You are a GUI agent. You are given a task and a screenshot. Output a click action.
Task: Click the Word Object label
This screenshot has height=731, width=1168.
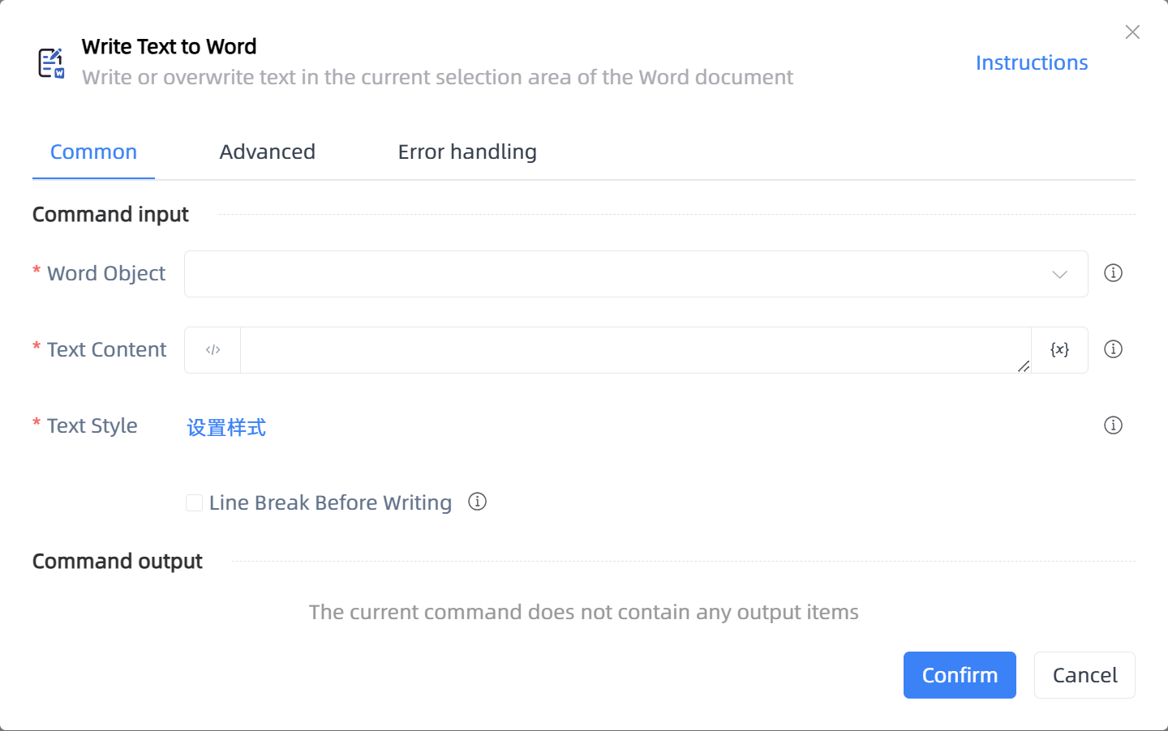point(106,274)
